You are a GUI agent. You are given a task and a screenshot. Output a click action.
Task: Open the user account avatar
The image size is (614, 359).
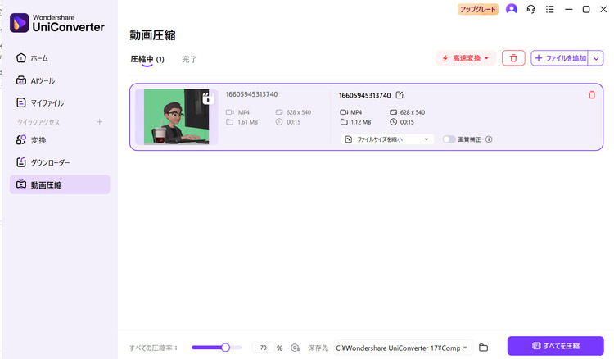tap(512, 9)
